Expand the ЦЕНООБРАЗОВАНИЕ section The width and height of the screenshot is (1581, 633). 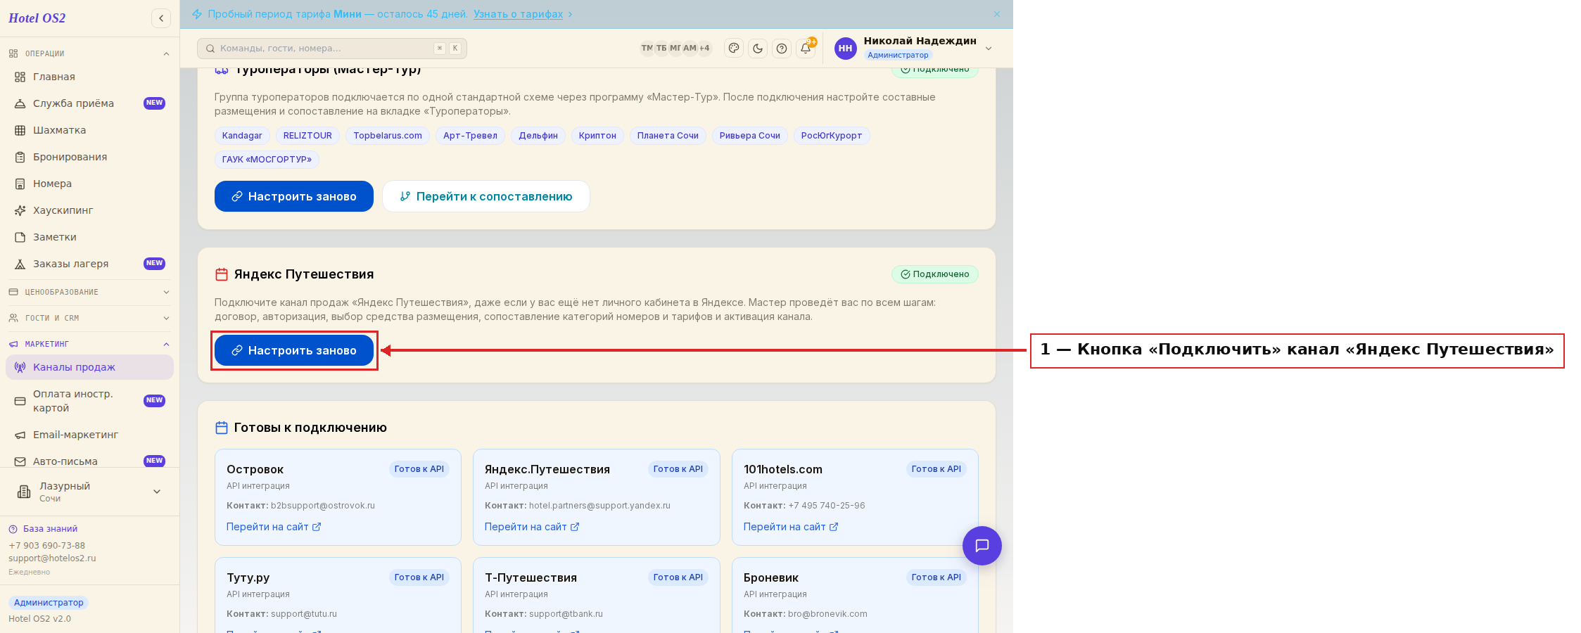coord(89,292)
